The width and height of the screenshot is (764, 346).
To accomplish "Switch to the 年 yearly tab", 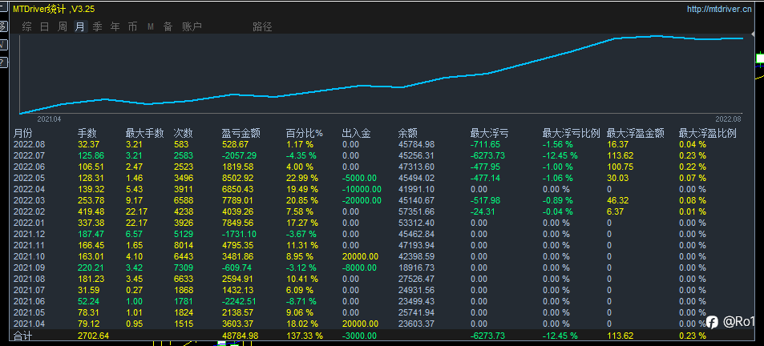I will point(115,26).
